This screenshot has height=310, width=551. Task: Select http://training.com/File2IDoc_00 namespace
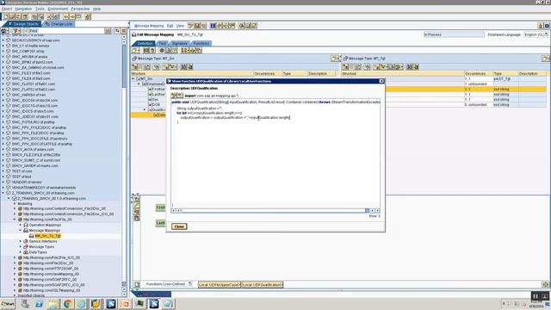pyautogui.click(x=48, y=263)
